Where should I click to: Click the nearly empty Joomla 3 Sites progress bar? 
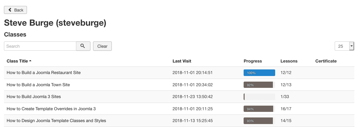tap(259, 97)
